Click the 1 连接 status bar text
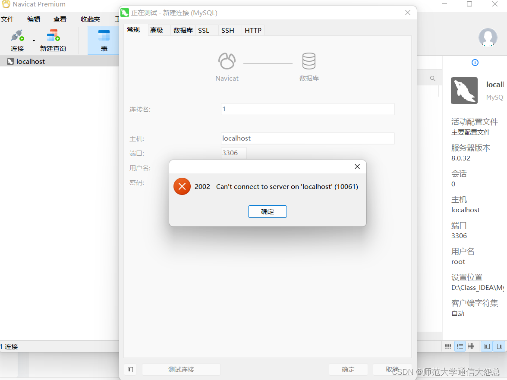507x380 pixels. (9, 347)
